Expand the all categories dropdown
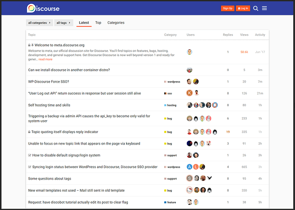Viewport: 295px width, 210px height. click(x=39, y=23)
